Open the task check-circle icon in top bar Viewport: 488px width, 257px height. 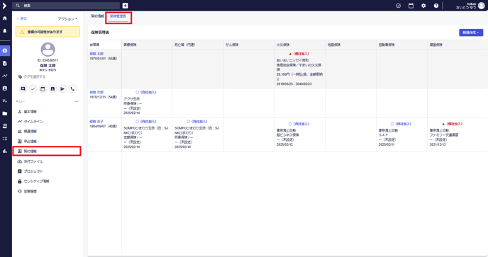(398, 6)
